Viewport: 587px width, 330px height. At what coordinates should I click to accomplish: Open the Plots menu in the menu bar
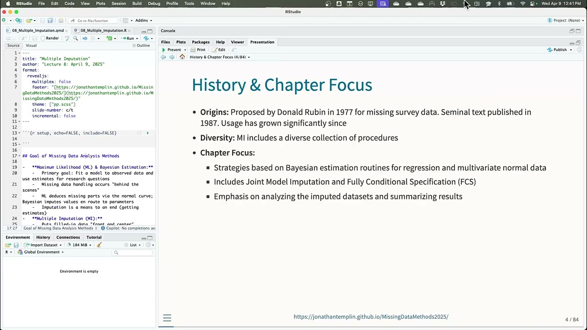click(x=100, y=3)
